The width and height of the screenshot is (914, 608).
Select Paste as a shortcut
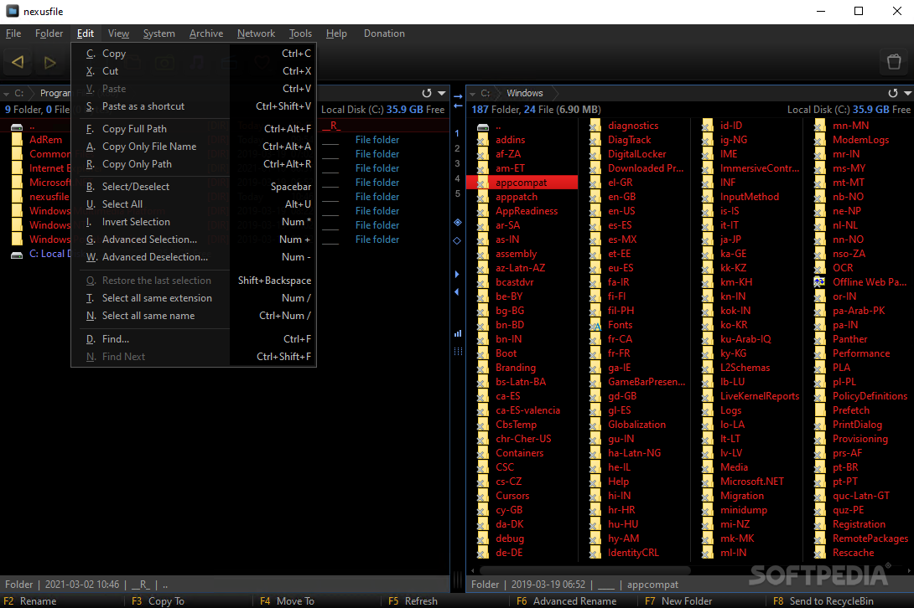tap(194, 106)
